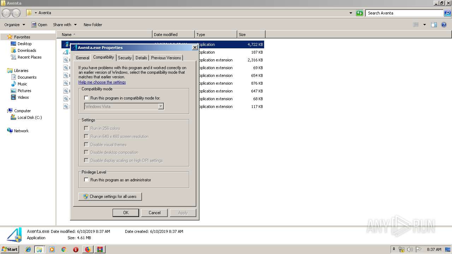Click Change settings for all users
Viewport: 452px width, 254px height.
(110, 196)
